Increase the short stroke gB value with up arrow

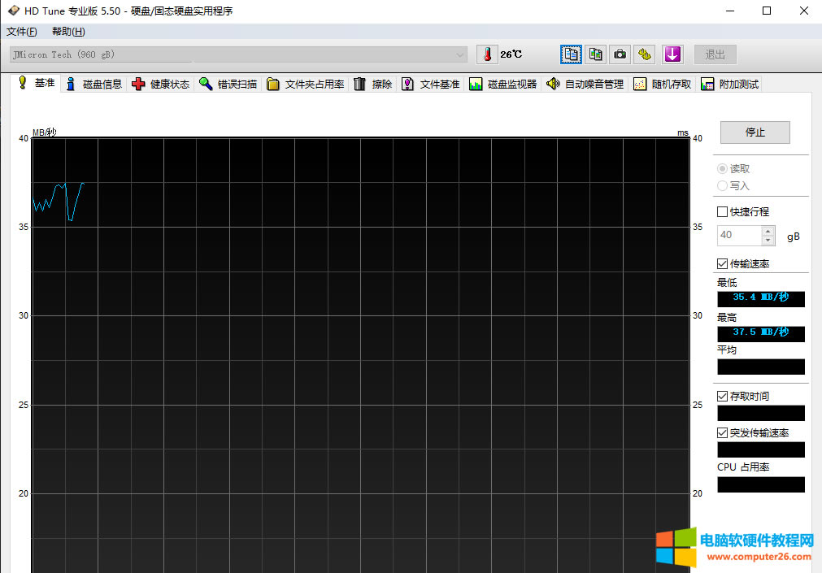[768, 231]
